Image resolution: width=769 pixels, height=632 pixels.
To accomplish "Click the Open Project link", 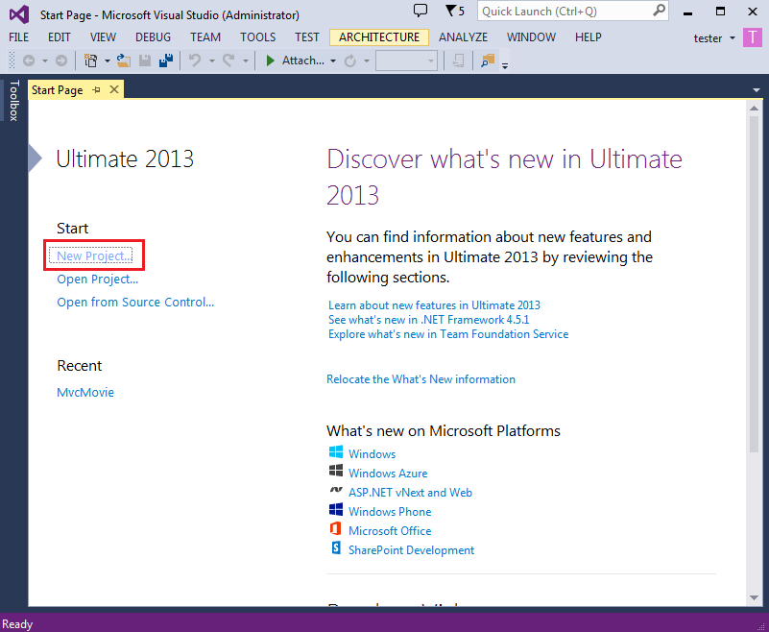I will pos(98,280).
